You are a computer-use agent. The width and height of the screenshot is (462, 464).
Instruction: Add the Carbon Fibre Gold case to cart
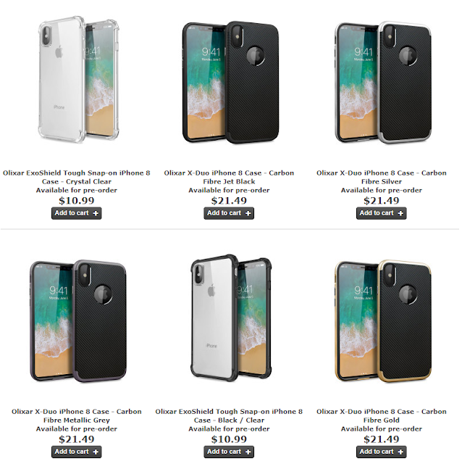(x=382, y=452)
